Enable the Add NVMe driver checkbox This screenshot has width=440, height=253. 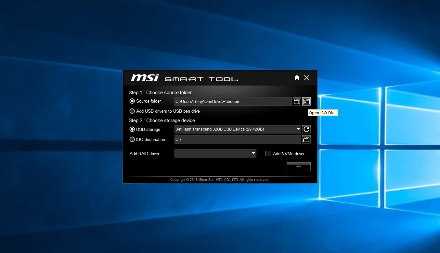click(268, 154)
